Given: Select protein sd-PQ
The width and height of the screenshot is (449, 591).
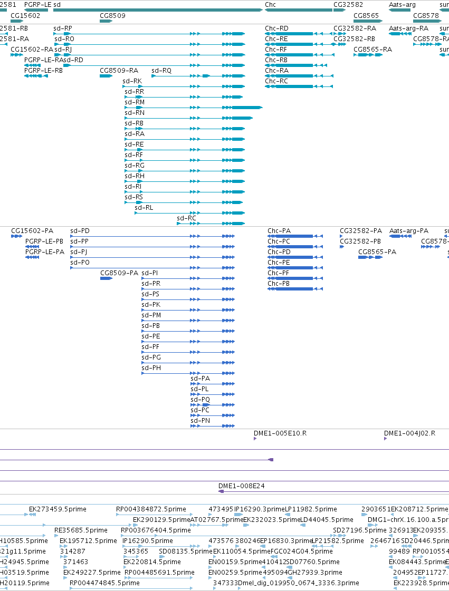Looking at the screenshot, I should (213, 405).
